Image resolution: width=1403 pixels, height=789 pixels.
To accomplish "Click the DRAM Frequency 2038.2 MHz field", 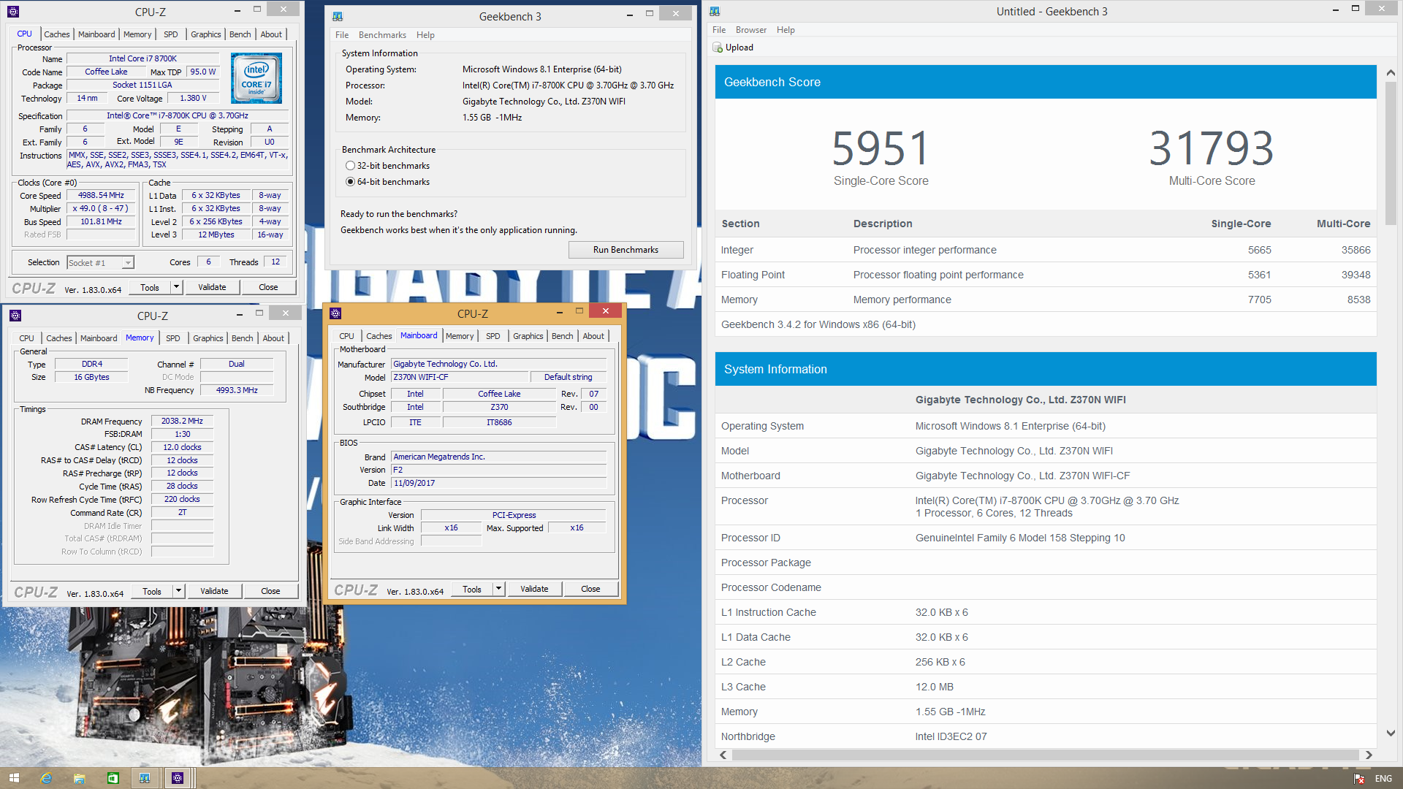I will [x=182, y=421].
